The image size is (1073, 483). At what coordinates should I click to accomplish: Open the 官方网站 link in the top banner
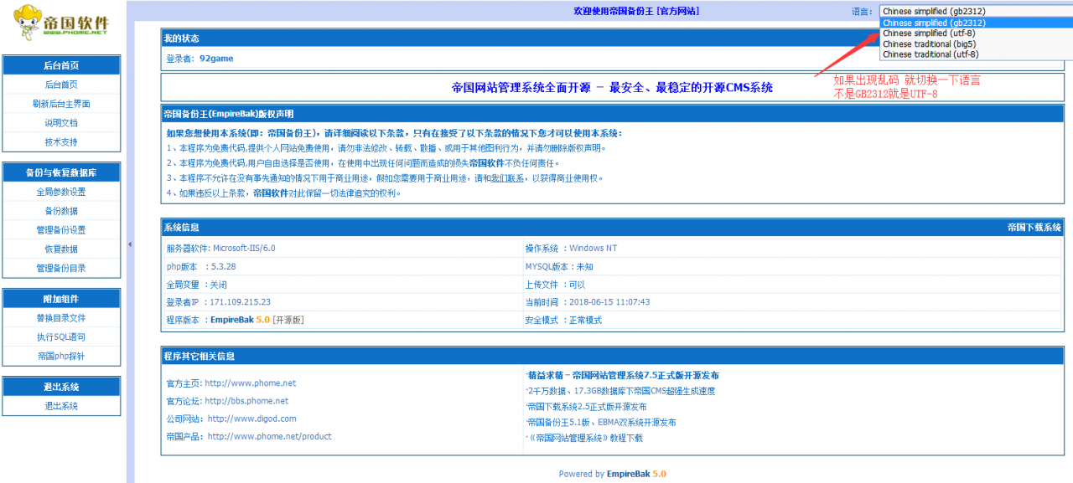pos(678,12)
